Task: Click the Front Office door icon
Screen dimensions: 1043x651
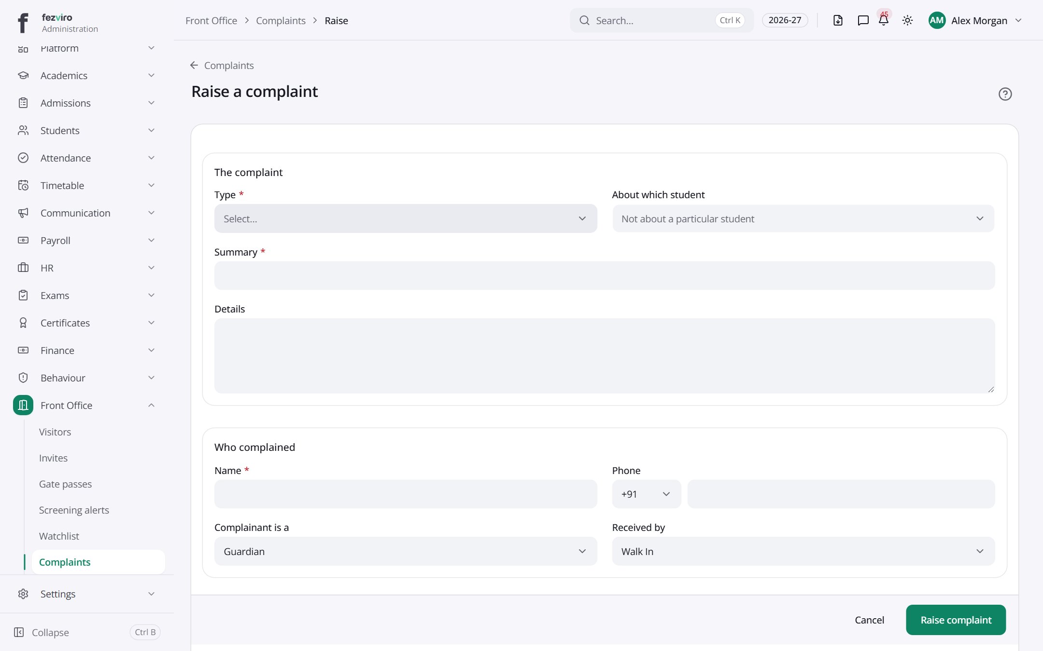Action: point(23,406)
